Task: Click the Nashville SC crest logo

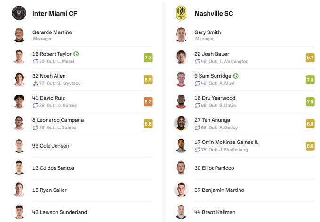Action: (x=181, y=13)
